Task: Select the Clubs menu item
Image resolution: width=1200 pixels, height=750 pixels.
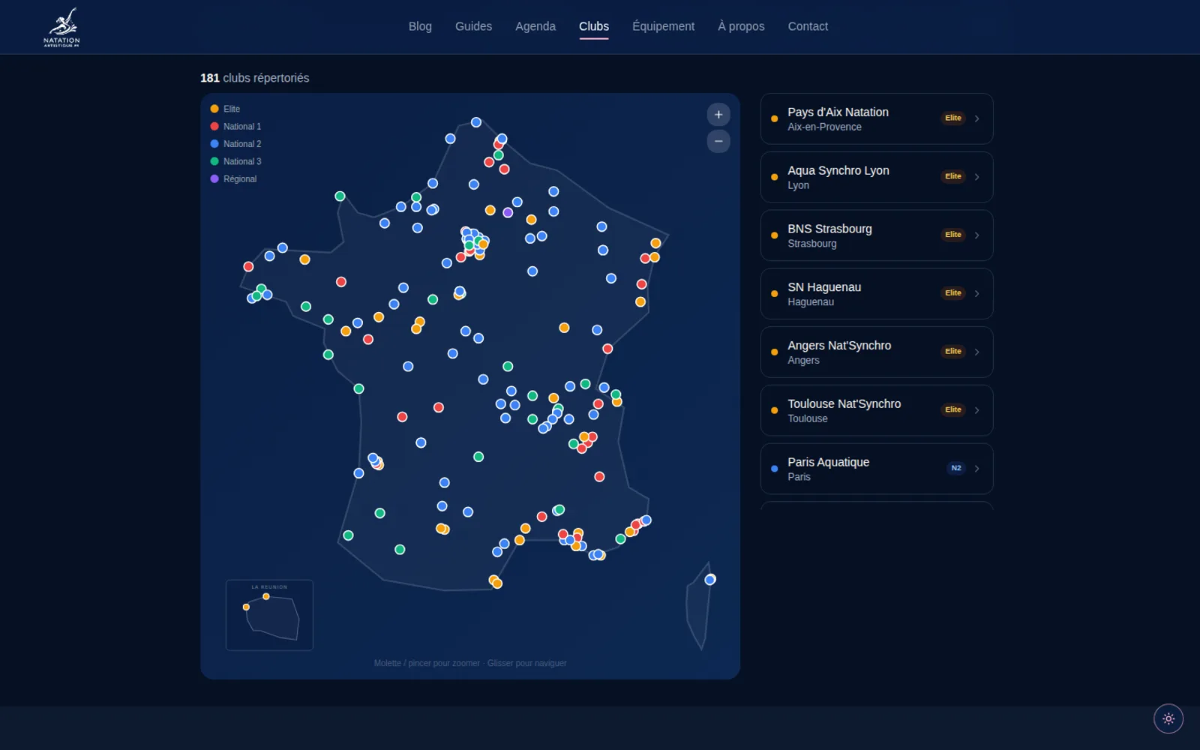Action: 594,26
